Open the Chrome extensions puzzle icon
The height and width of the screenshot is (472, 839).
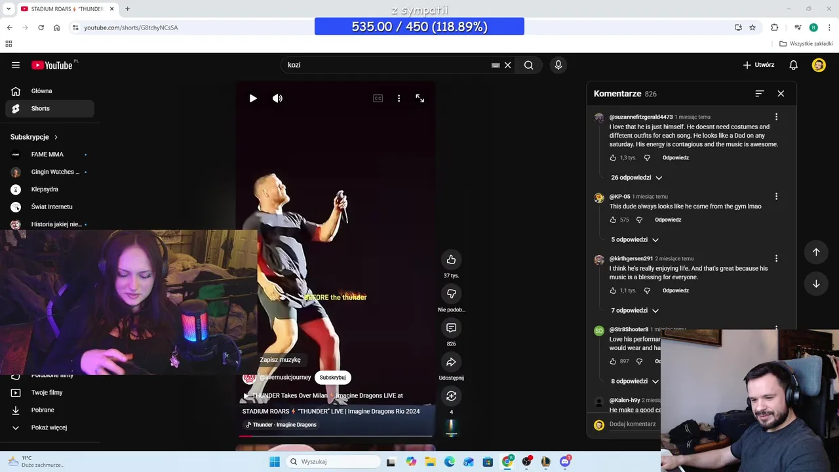point(775,28)
